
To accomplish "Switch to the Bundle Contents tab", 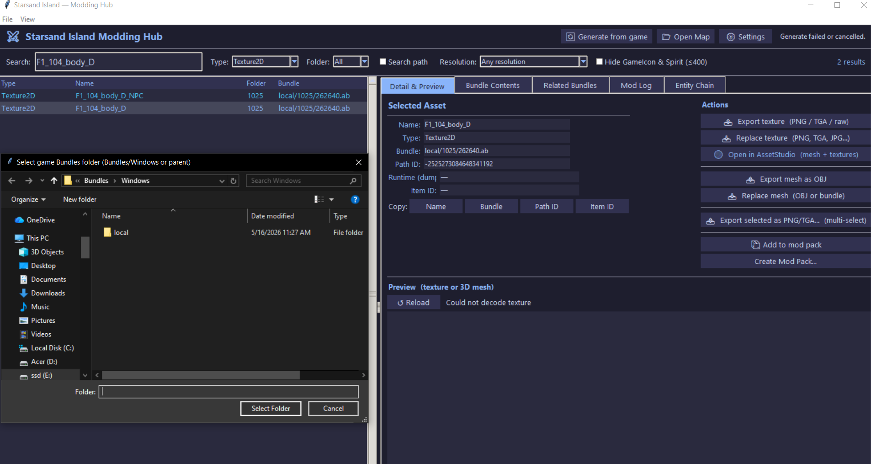I will [493, 85].
